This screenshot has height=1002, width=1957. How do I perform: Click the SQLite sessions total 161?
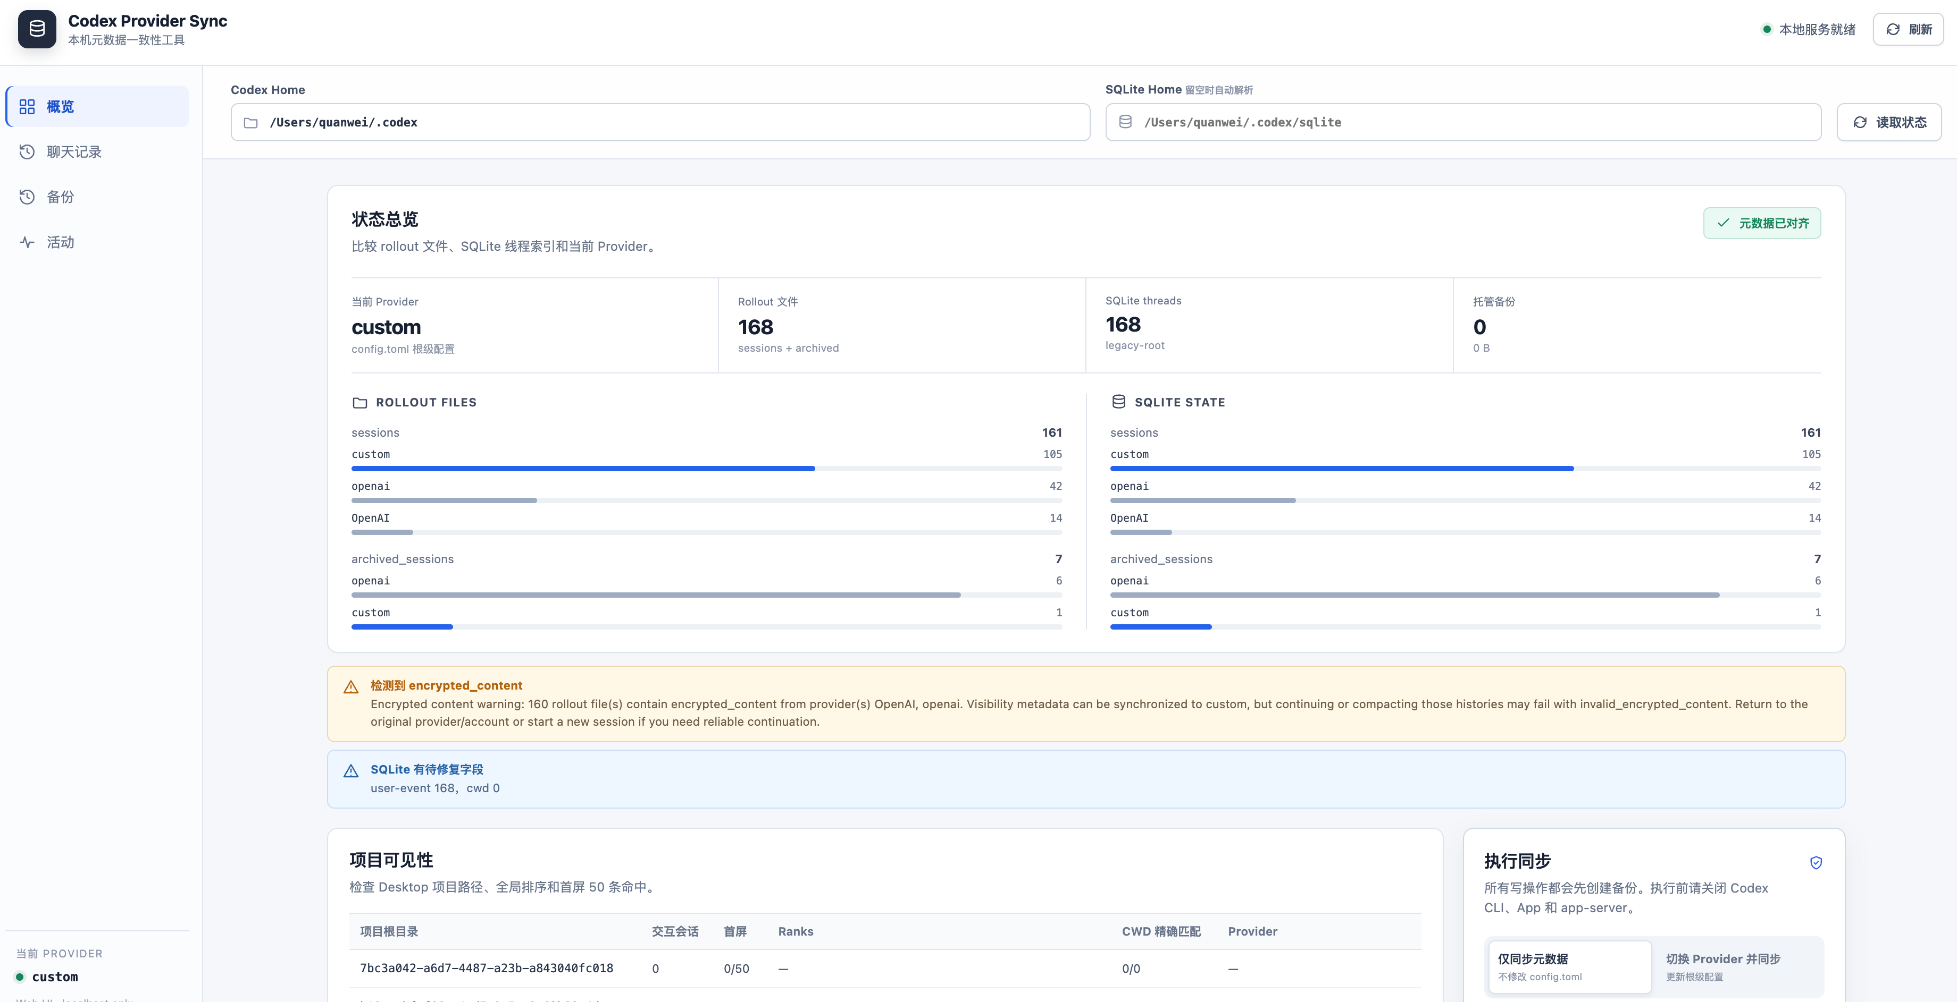click(x=1811, y=432)
